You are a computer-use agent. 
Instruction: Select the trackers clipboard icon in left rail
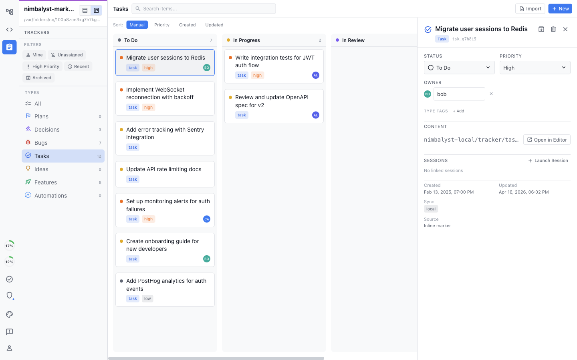click(x=9, y=47)
